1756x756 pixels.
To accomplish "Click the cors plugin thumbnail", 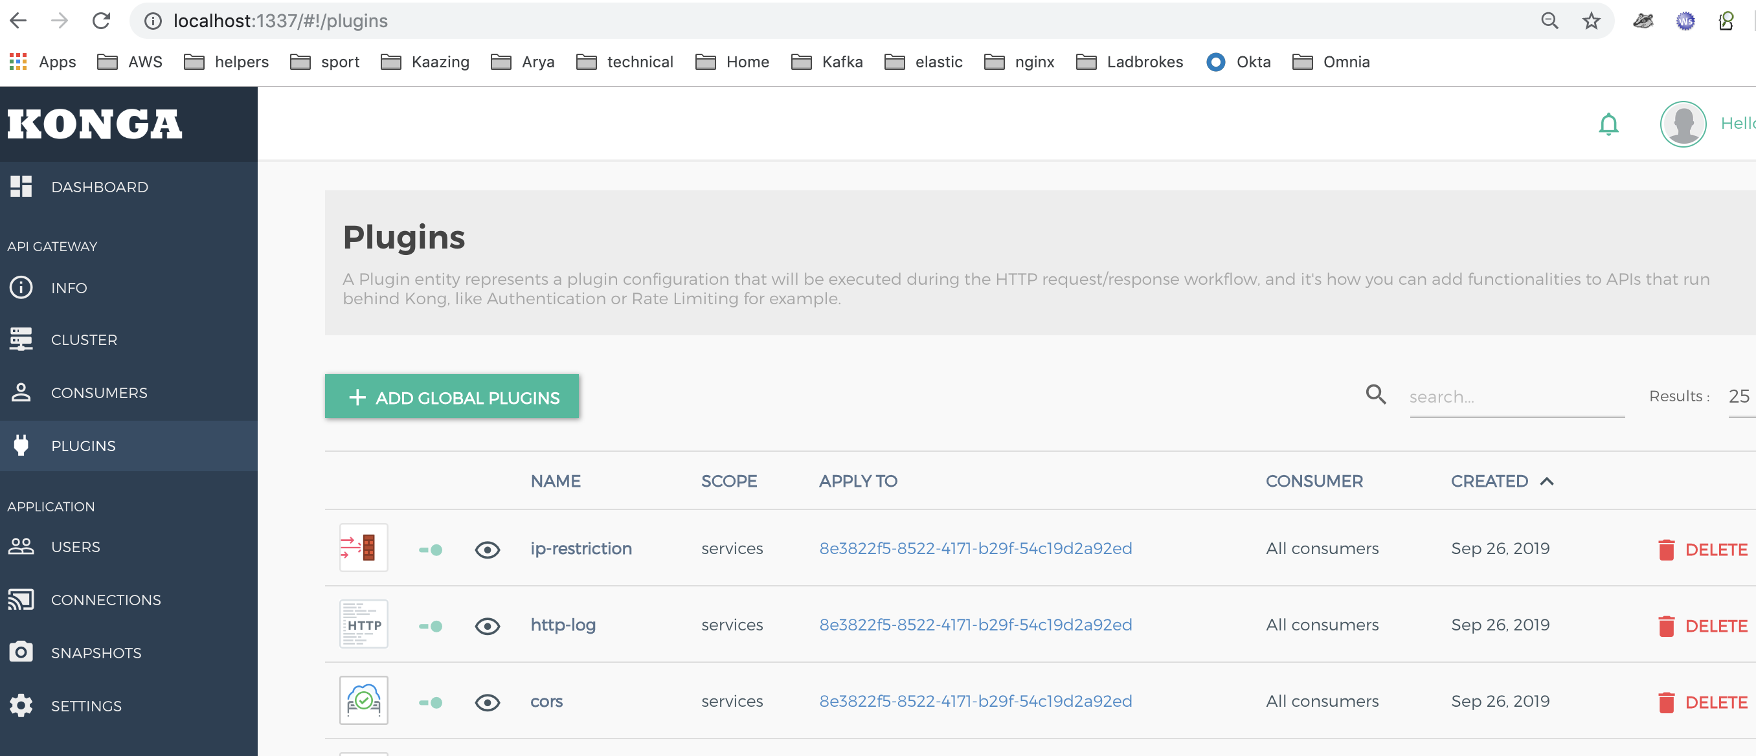I will [x=363, y=700].
